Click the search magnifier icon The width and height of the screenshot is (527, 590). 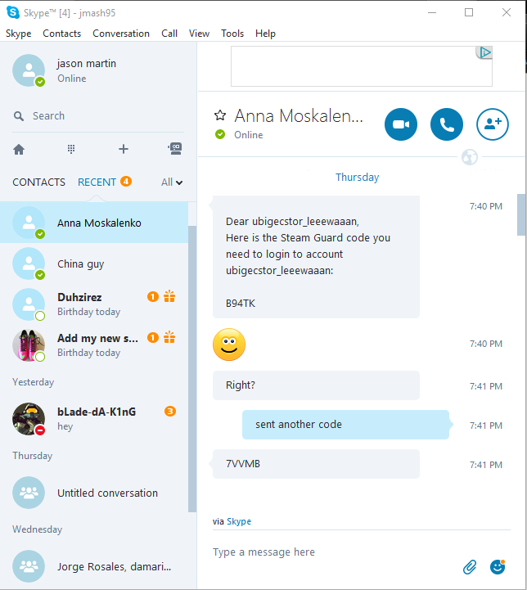click(19, 116)
